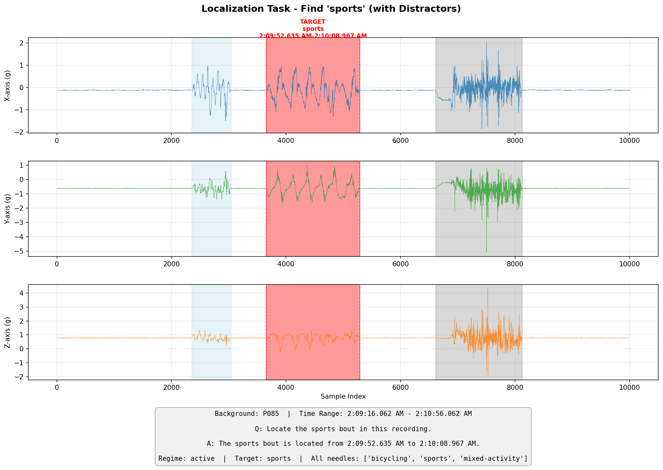This screenshot has width=663, height=470.
Task: Click the light blue region in Z-axis plot
Action: [x=211, y=332]
